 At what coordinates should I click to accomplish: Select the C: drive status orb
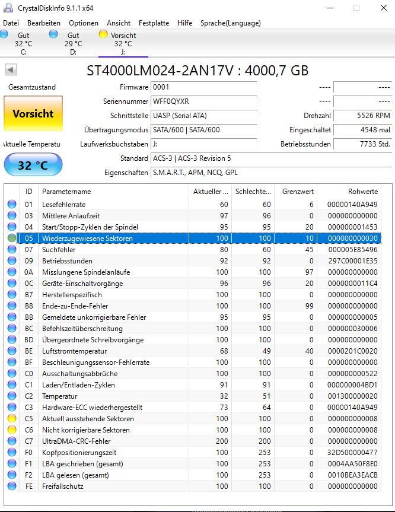(4, 34)
